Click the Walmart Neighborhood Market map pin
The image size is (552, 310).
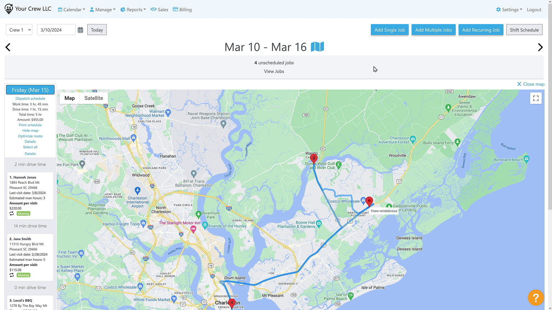168,112
